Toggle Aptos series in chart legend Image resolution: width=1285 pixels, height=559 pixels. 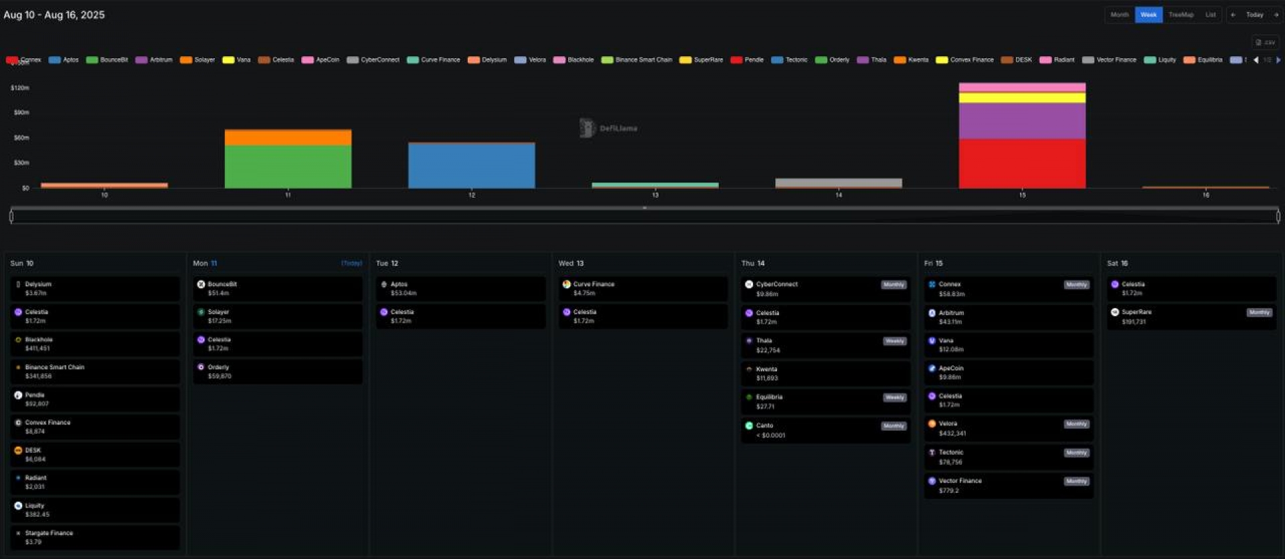pyautogui.click(x=64, y=60)
